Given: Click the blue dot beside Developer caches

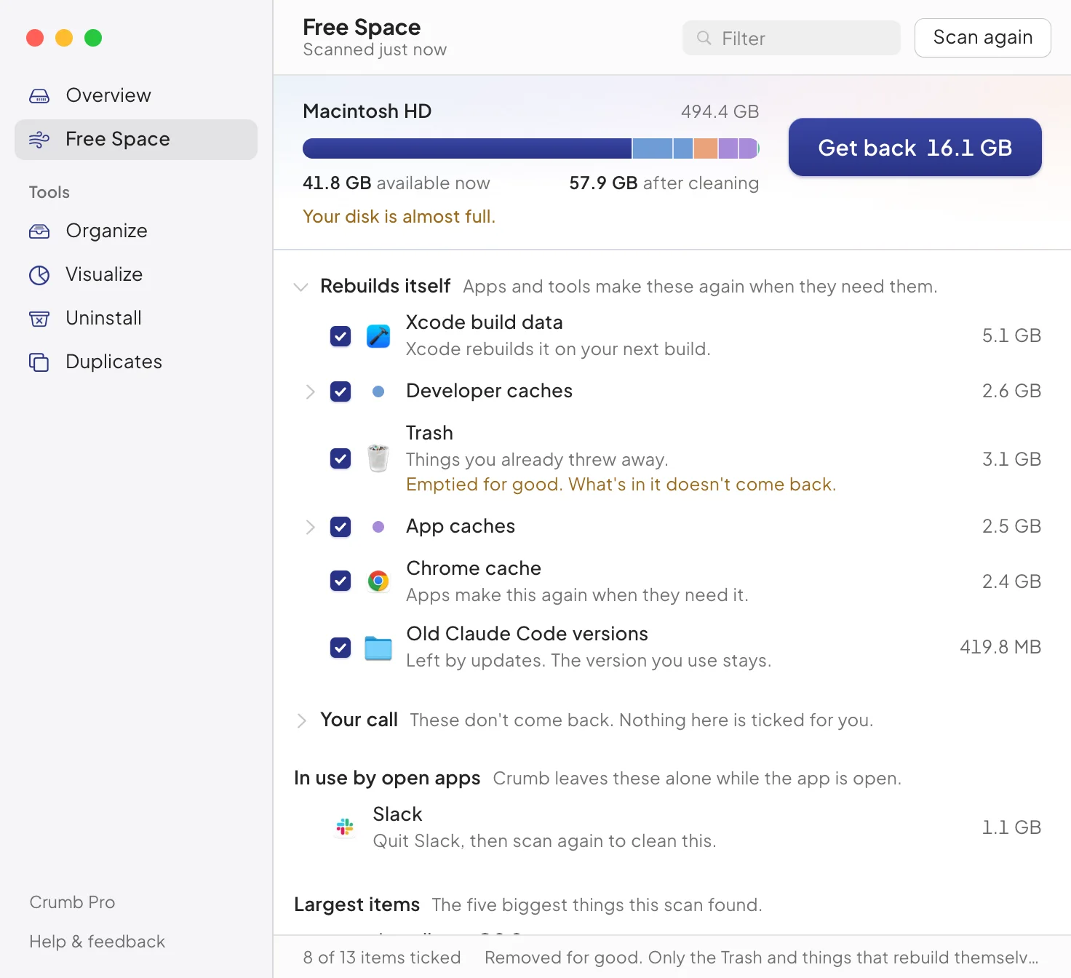Looking at the screenshot, I should [378, 391].
